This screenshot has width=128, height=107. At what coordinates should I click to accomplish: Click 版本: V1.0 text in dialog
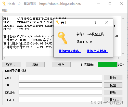pyautogui.click(x=84, y=42)
